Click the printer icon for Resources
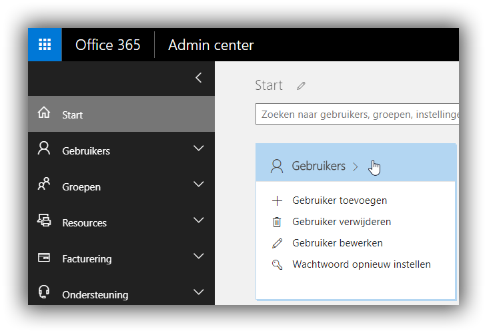 click(44, 220)
